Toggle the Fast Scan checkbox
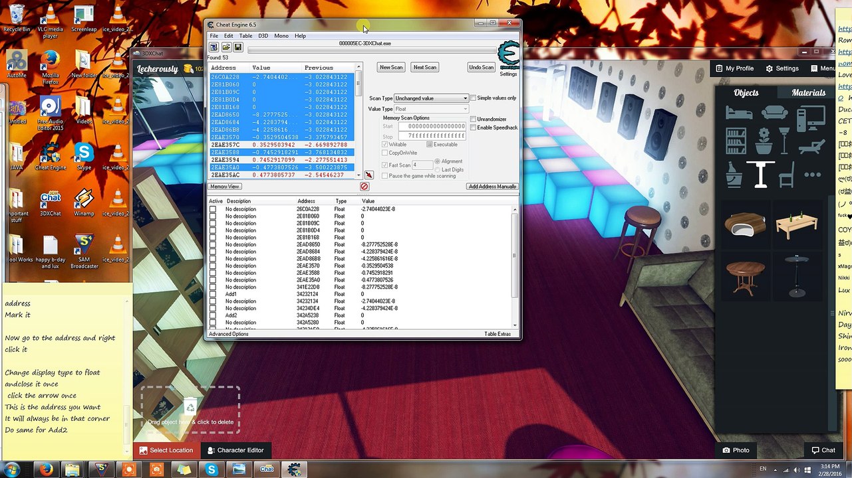 pyautogui.click(x=385, y=165)
